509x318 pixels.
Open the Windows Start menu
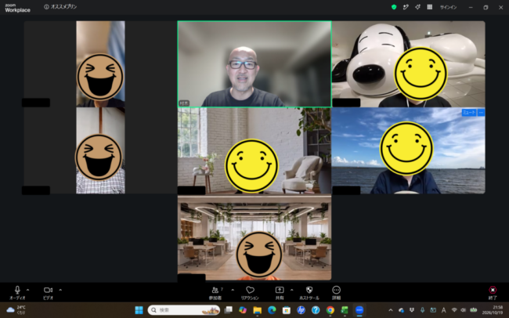[x=139, y=310]
